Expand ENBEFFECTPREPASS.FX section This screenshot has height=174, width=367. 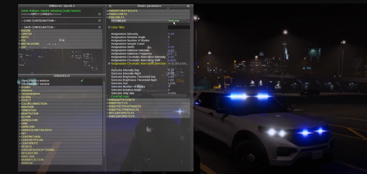coord(108,110)
